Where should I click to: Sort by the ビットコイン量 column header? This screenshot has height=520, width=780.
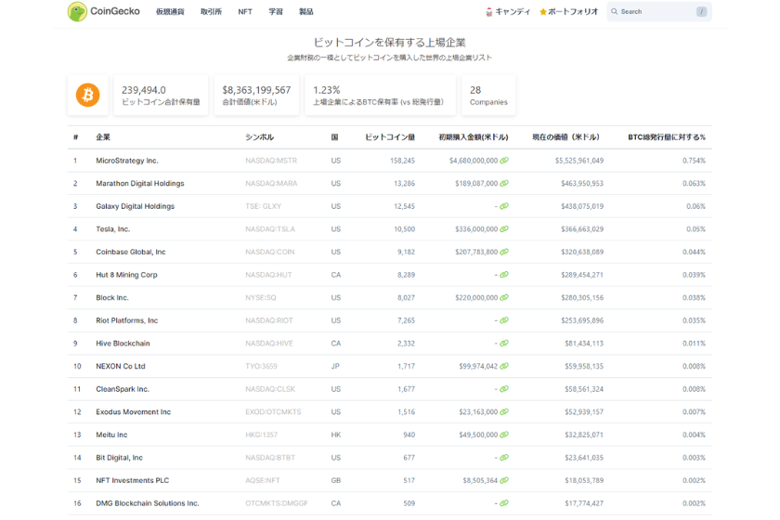pyautogui.click(x=390, y=137)
